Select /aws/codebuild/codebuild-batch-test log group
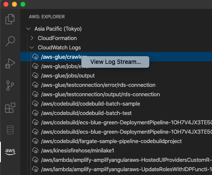The height and width of the screenshot is (175, 212). tap(116, 113)
